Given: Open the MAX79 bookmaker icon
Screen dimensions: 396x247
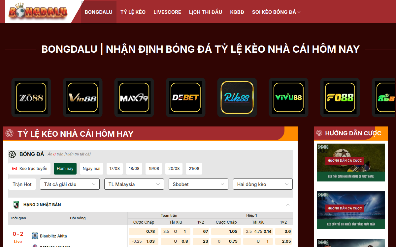Looking at the screenshot, I should pos(134,97).
